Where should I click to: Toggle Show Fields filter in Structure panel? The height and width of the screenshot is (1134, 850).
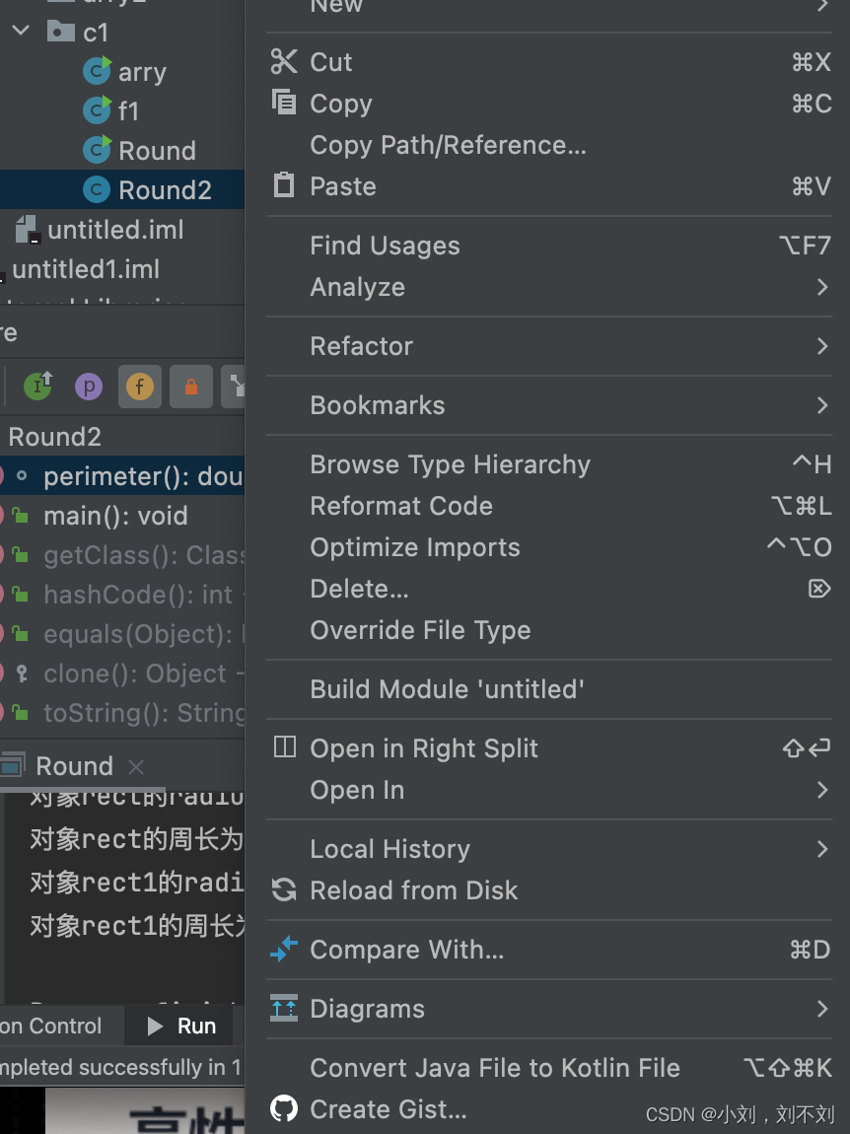(139, 387)
